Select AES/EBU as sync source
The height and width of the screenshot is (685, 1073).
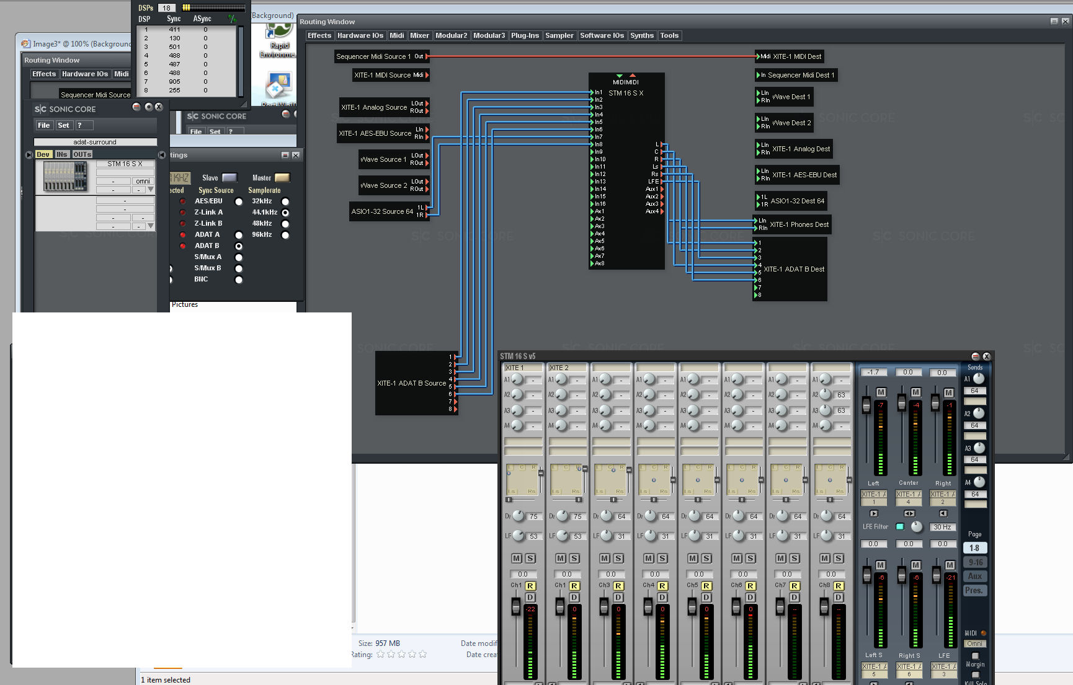(x=239, y=201)
